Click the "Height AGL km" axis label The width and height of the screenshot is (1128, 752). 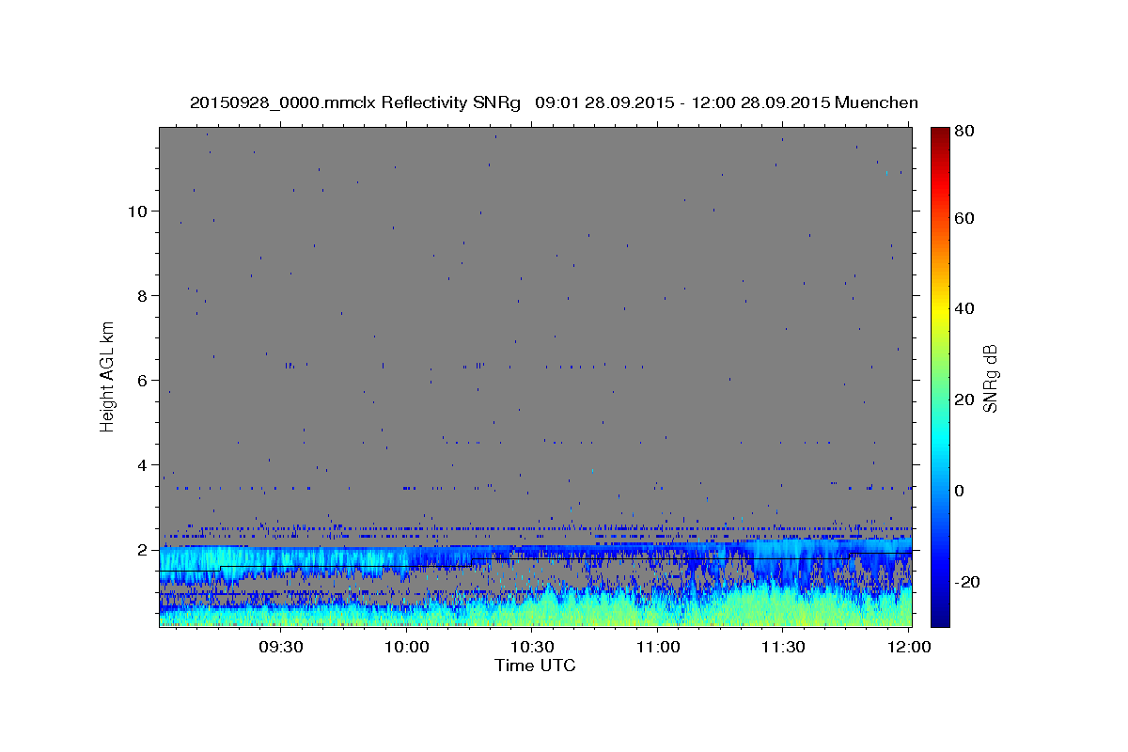tap(108, 376)
